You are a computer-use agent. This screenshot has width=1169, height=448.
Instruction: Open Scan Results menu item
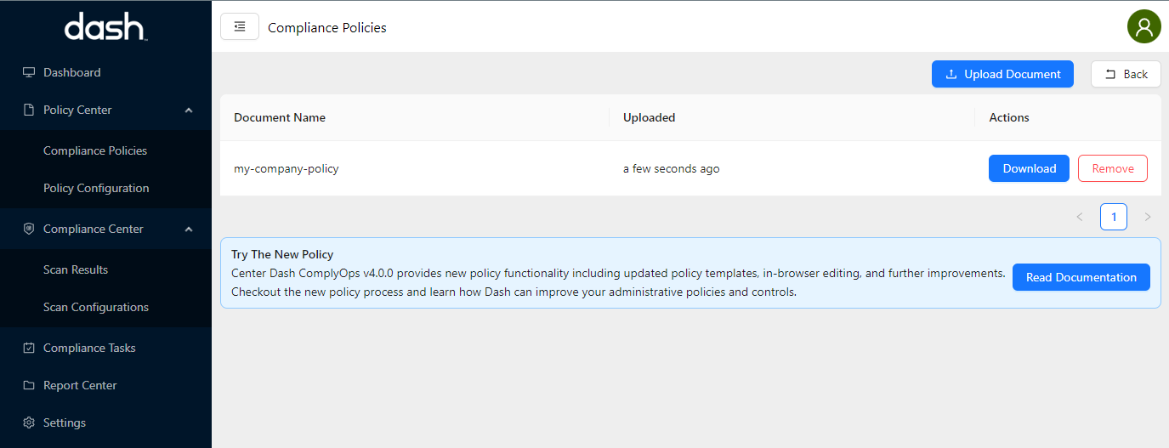(76, 269)
